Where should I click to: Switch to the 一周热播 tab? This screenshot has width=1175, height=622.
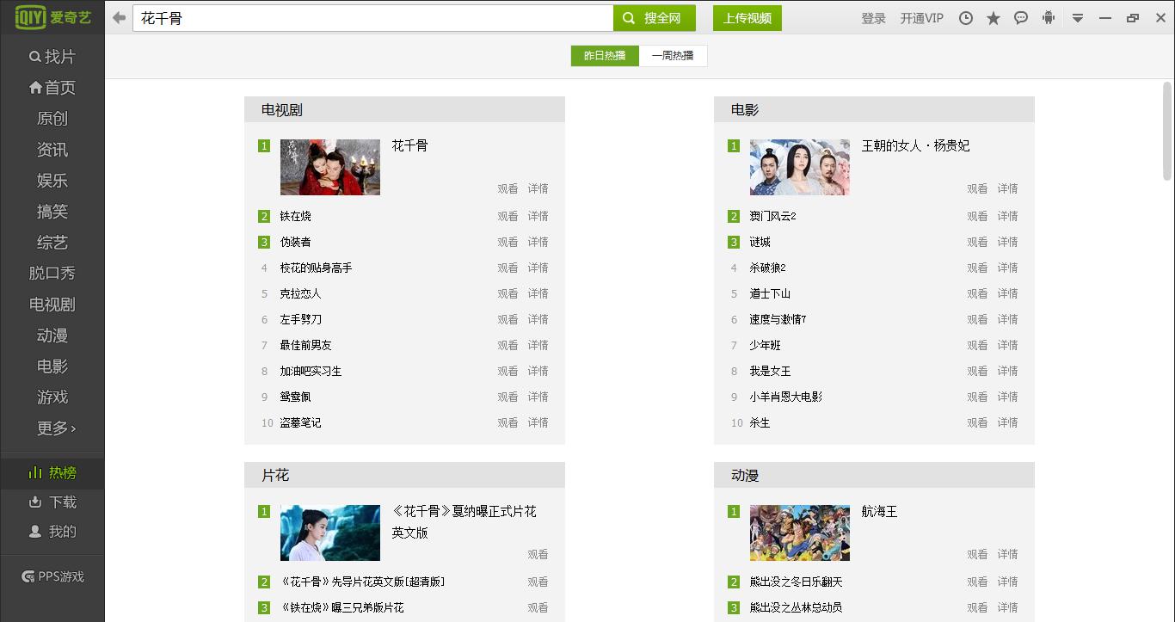[673, 56]
